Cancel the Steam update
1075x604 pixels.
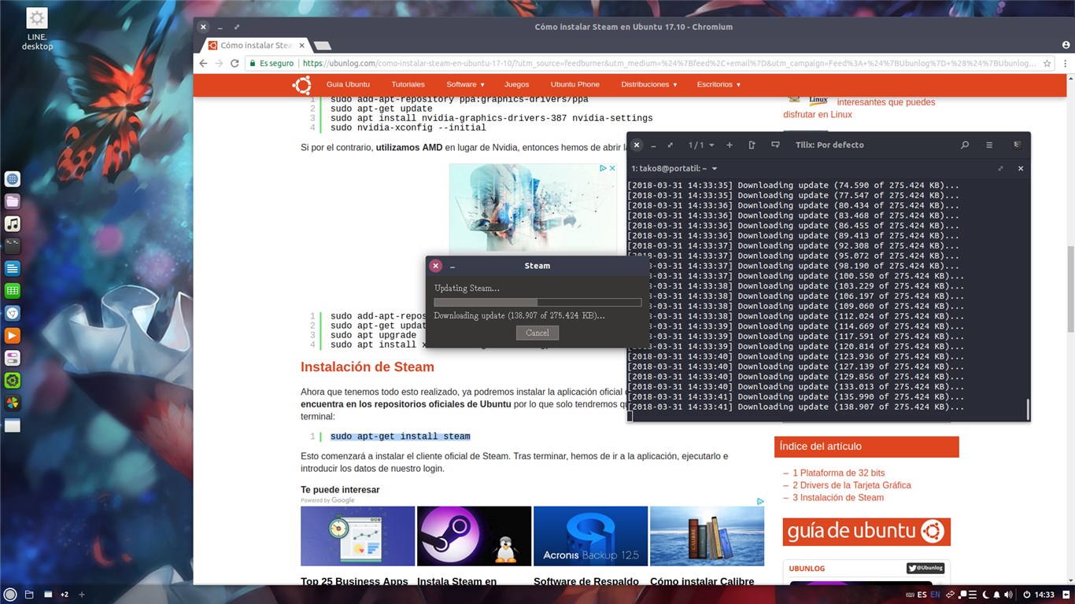537,333
